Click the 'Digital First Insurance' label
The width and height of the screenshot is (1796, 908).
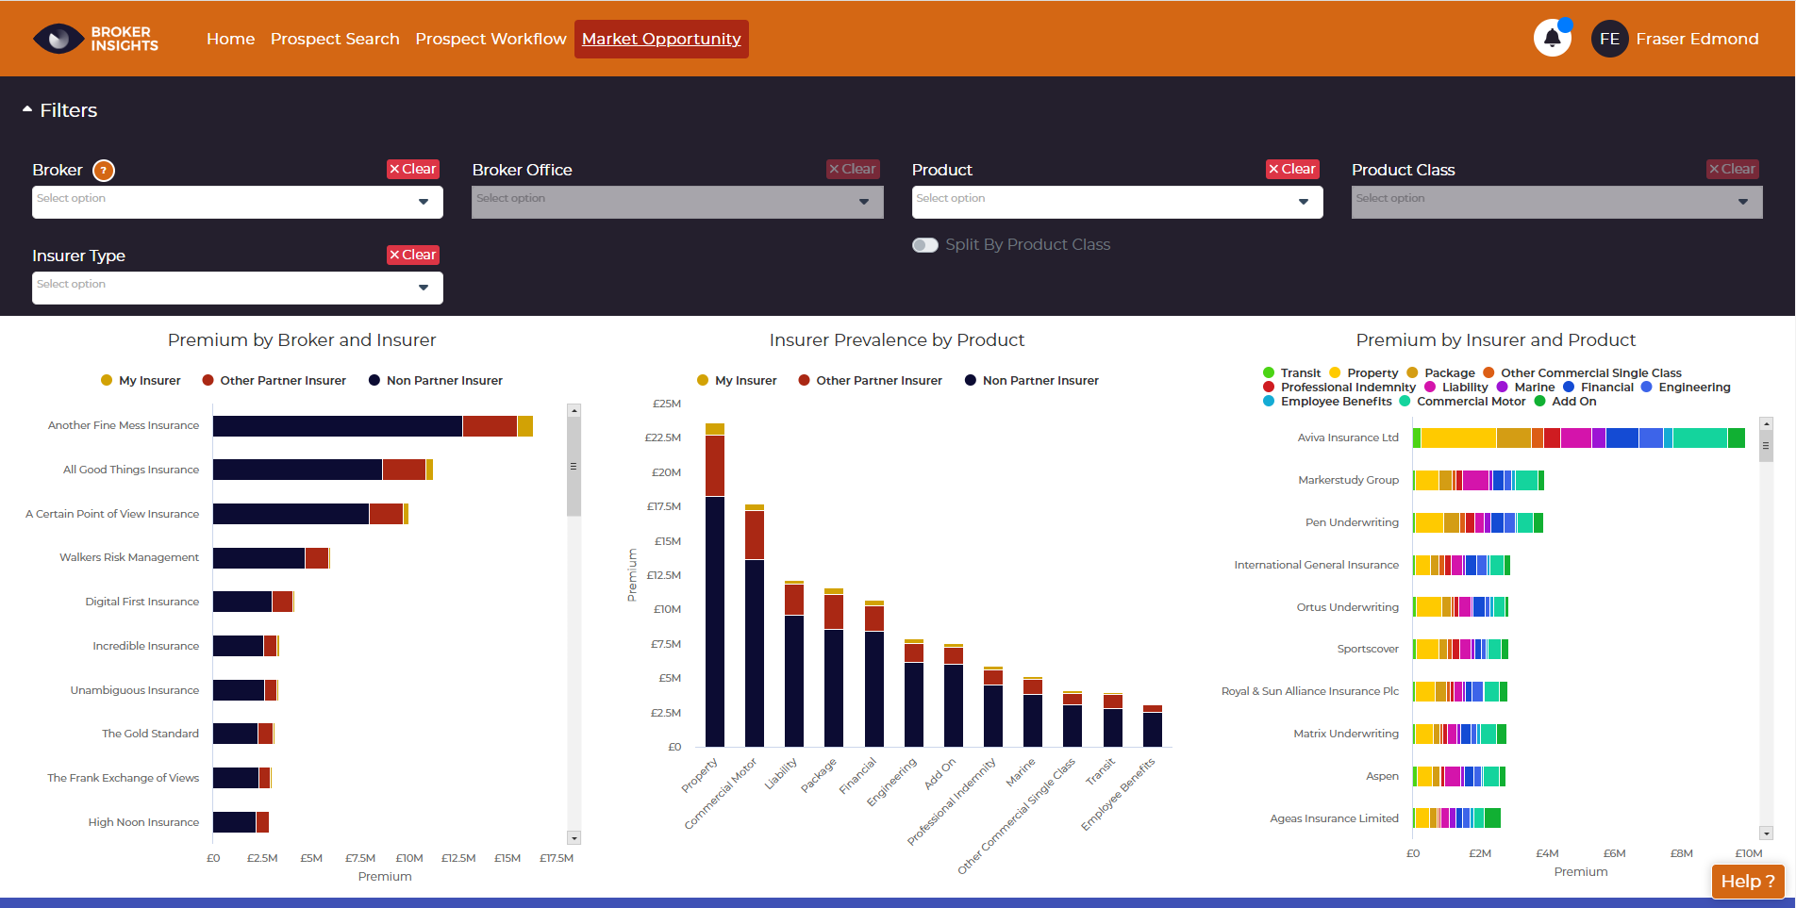(142, 602)
